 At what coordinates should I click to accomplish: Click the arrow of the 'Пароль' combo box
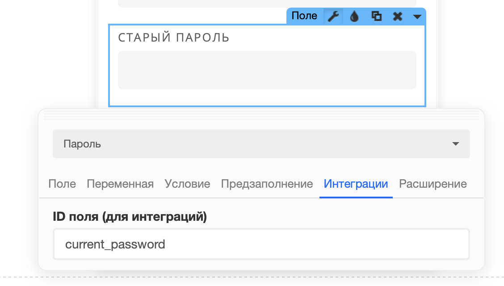click(x=455, y=143)
